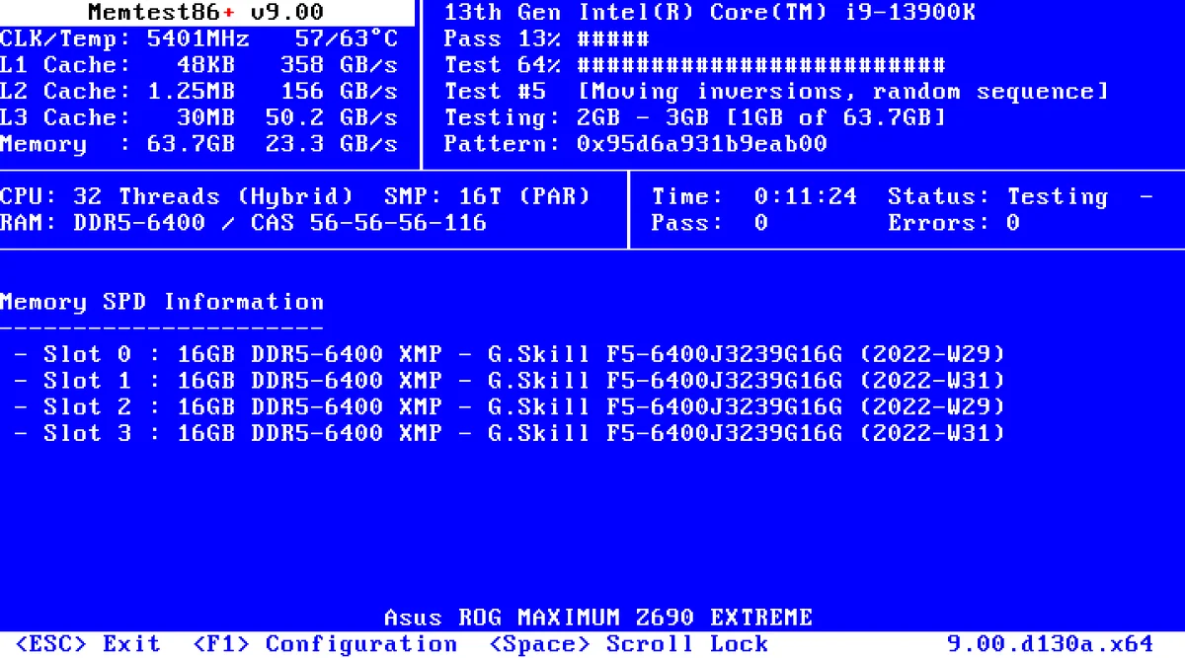
Task: Select RAM: DDR5-6400 / CAS timings line
Action: click(243, 222)
